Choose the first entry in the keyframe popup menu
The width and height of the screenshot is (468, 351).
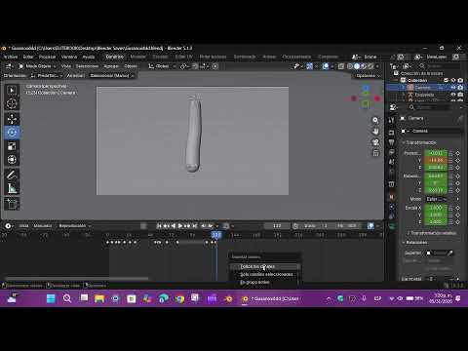(x=264, y=266)
